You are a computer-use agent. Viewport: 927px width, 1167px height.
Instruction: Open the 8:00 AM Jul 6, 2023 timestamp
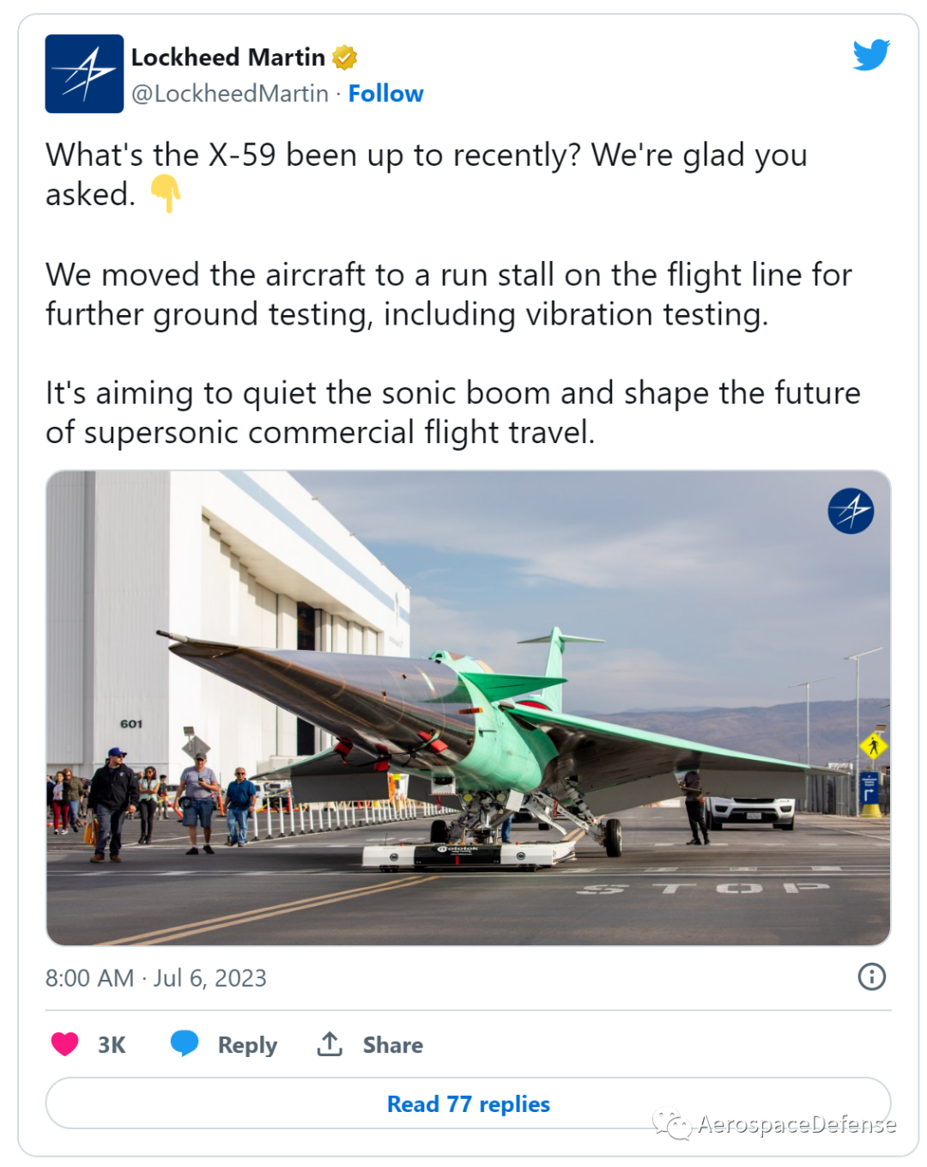156,978
